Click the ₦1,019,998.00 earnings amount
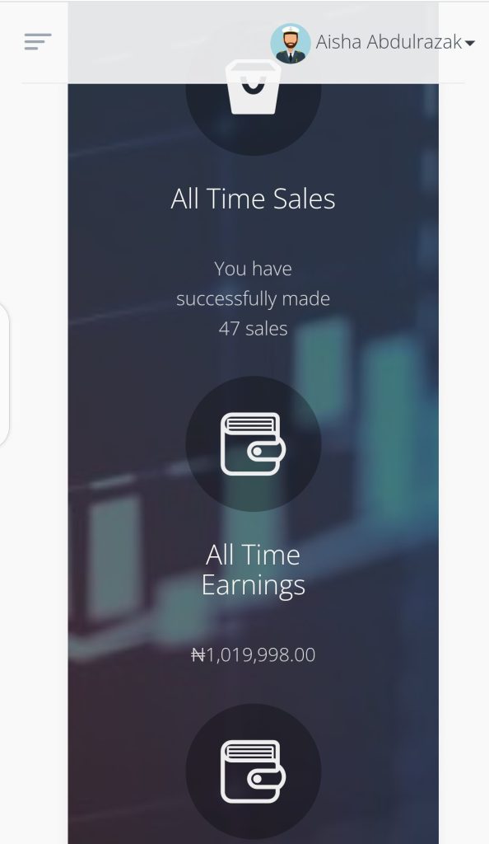 click(253, 654)
